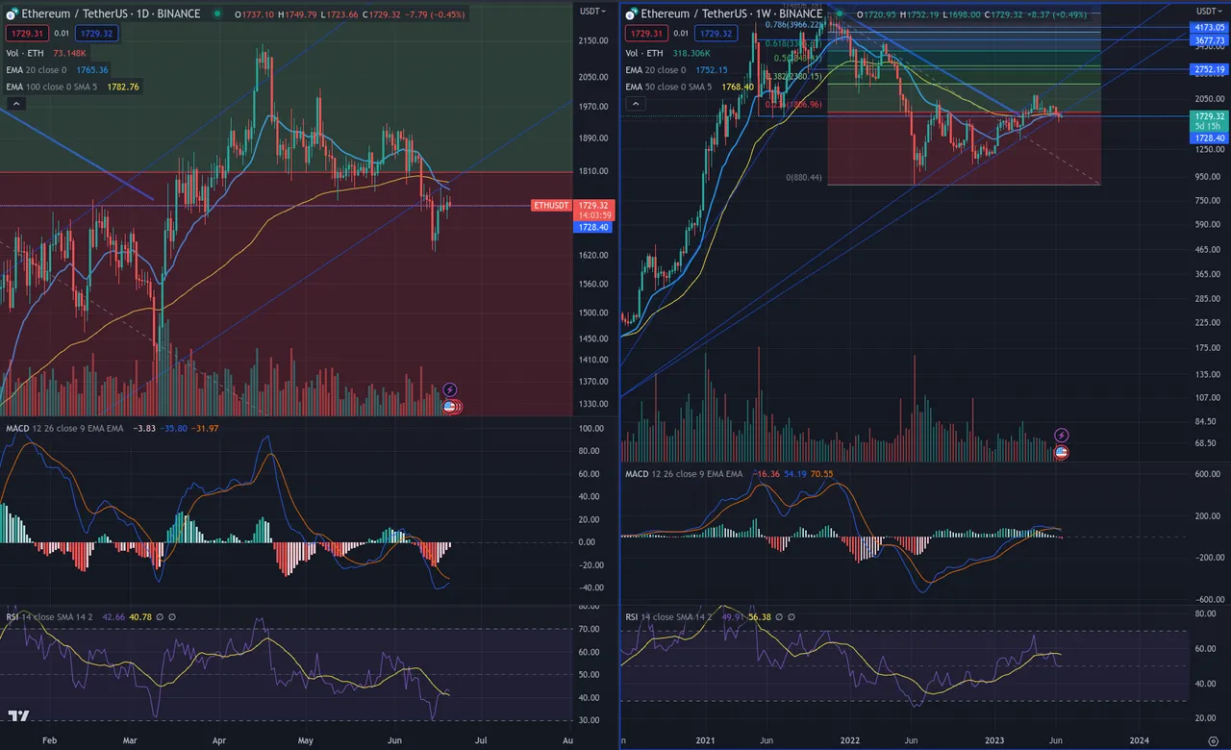Open the chart settings gear beside the time axis
Screen dimensions: 1231x750
[1213, 741]
